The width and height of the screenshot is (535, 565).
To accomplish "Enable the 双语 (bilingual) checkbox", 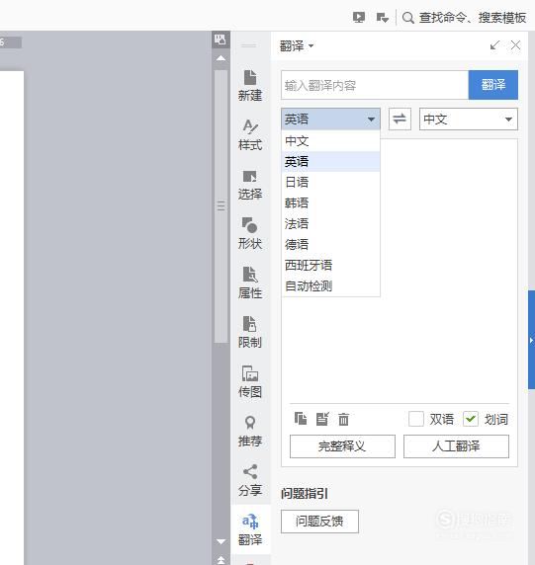I will [x=416, y=419].
